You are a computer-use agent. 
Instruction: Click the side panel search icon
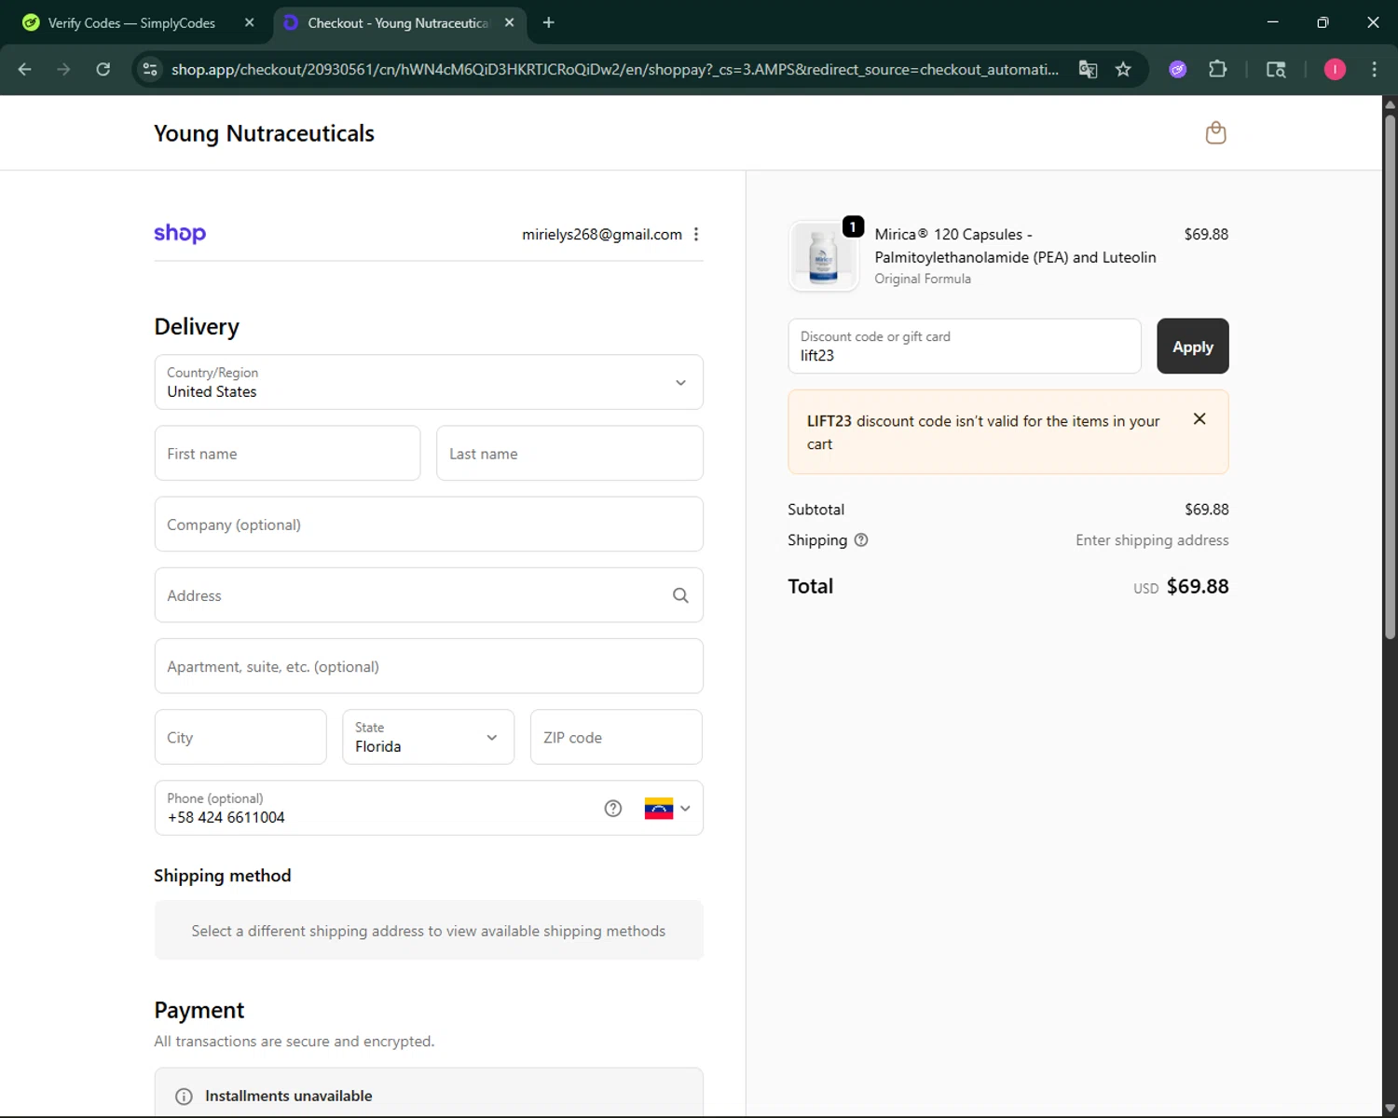click(x=1276, y=69)
